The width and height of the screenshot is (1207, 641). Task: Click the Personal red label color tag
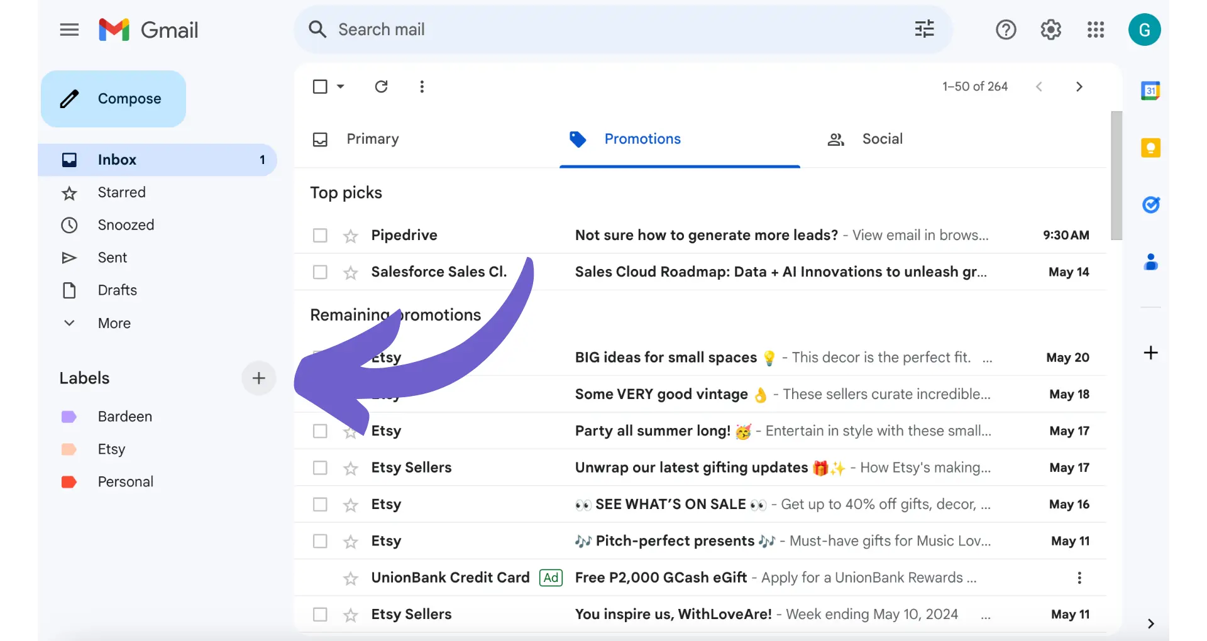(x=69, y=482)
